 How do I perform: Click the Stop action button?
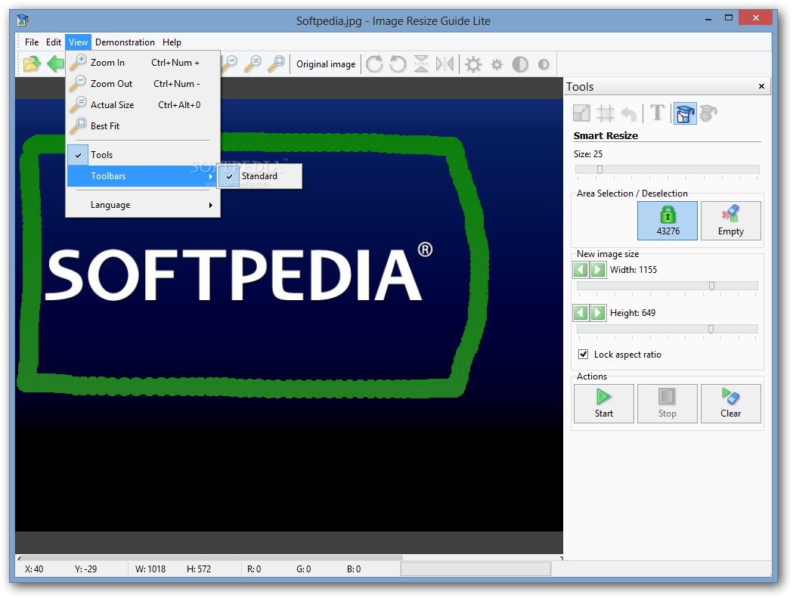coord(667,403)
